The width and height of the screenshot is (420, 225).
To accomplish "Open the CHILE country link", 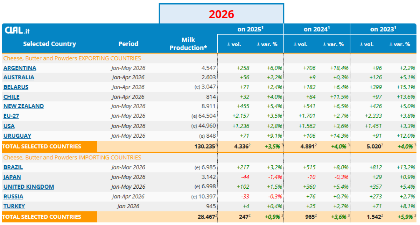I will pos(12,97).
